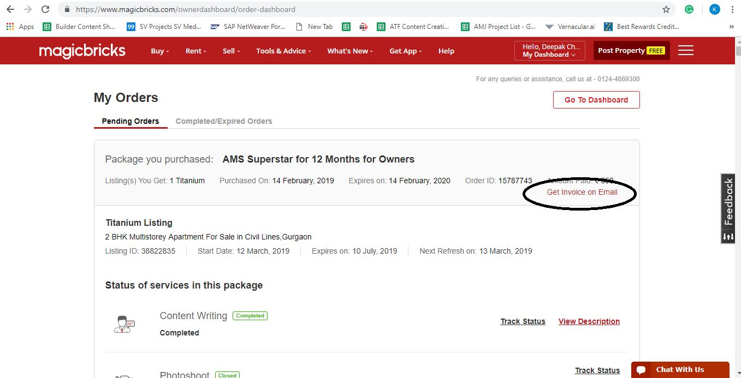741x378 pixels.
Task: Reload the page using refresh icon
Action: tap(45, 9)
